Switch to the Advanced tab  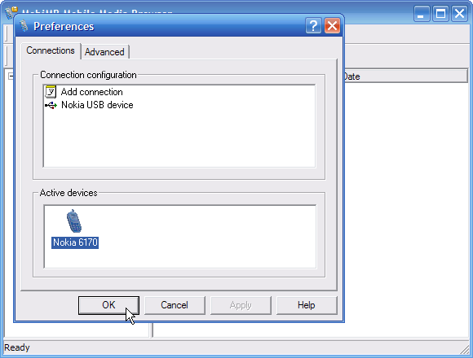tap(104, 52)
